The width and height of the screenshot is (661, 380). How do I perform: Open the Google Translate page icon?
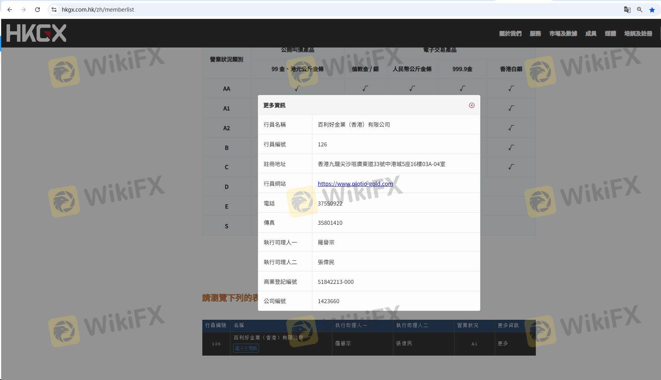[627, 10]
